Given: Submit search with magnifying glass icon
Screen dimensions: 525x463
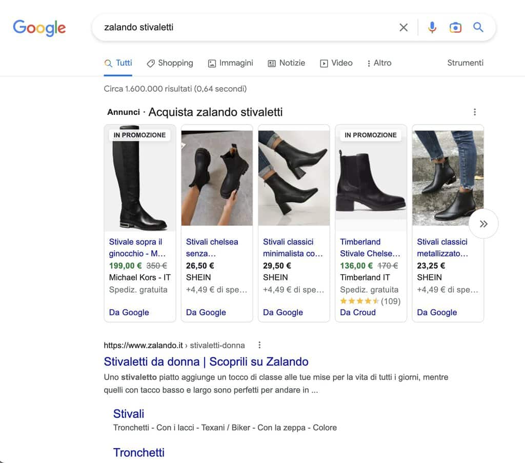Looking at the screenshot, I should click(x=478, y=27).
